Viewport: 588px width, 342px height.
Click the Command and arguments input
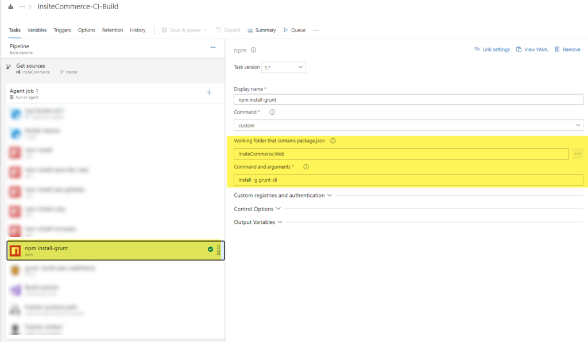pyautogui.click(x=408, y=180)
